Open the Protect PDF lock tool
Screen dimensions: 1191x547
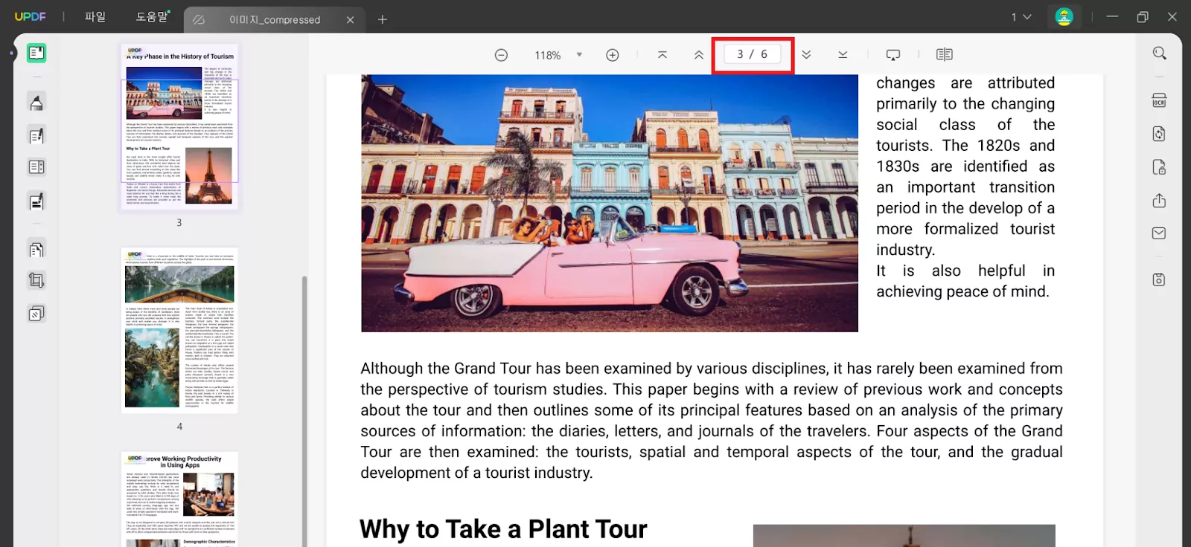[1159, 167]
